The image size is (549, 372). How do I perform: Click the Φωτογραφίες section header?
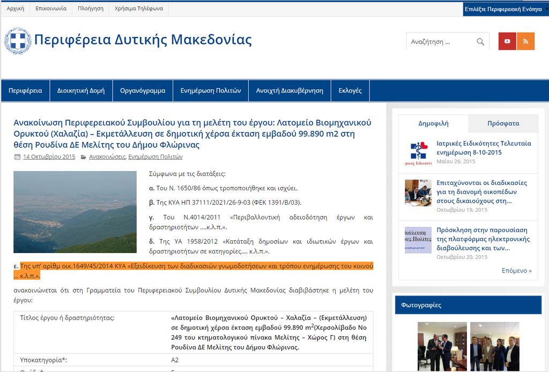pyautogui.click(x=468, y=305)
